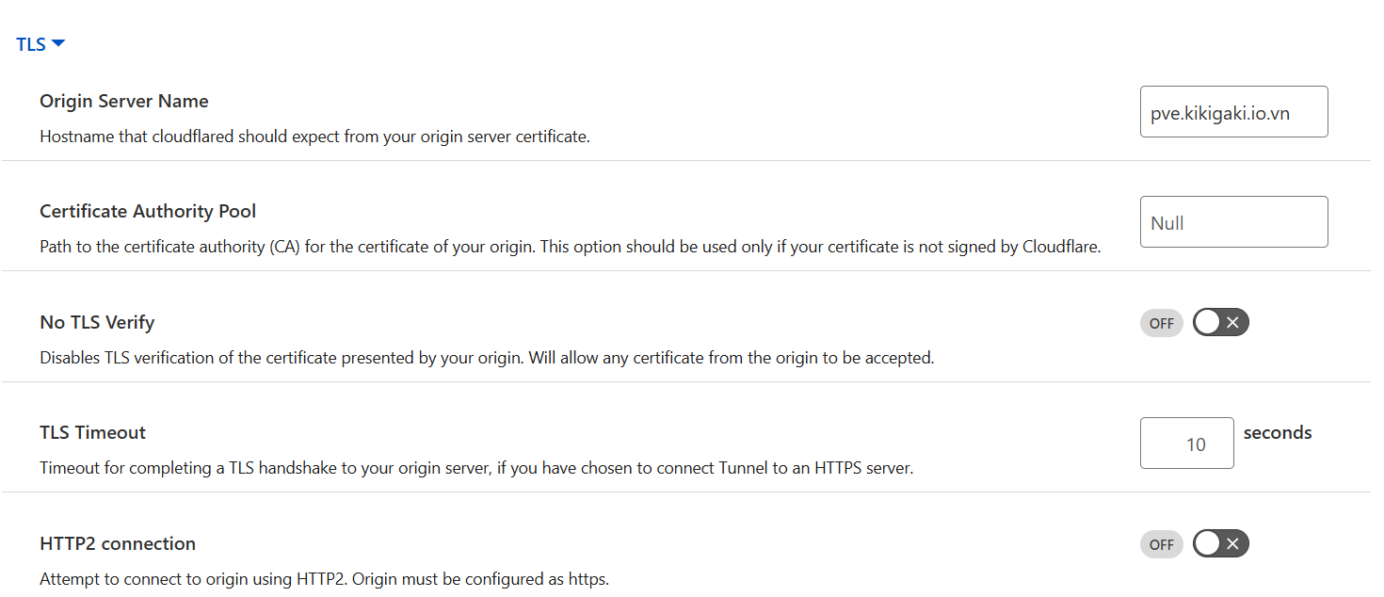The image size is (1384, 597).
Task: Click the OFF badge beside HTTP2 connection
Action: click(x=1161, y=544)
